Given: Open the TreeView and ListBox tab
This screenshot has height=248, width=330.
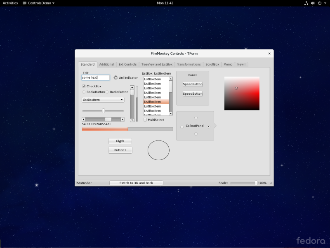Looking at the screenshot, I should [157, 64].
